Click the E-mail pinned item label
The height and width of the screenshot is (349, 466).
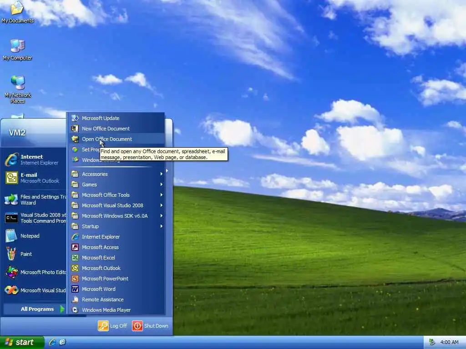pos(29,175)
